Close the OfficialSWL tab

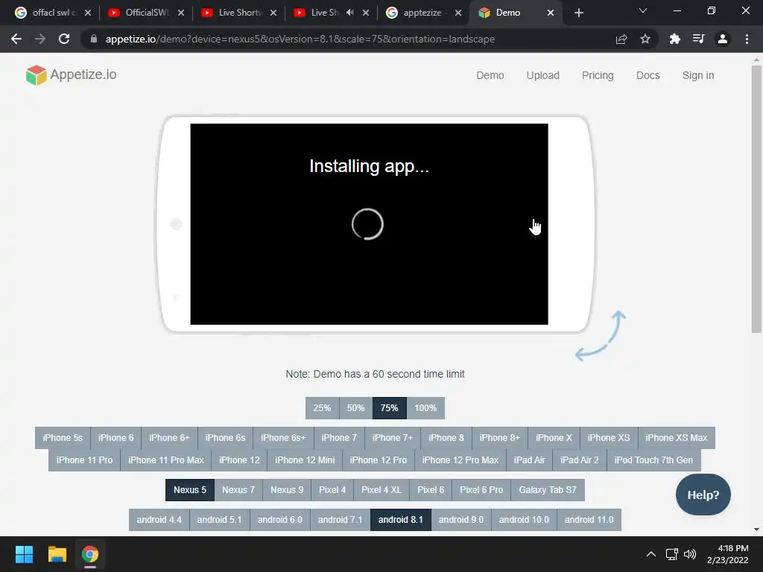click(181, 13)
